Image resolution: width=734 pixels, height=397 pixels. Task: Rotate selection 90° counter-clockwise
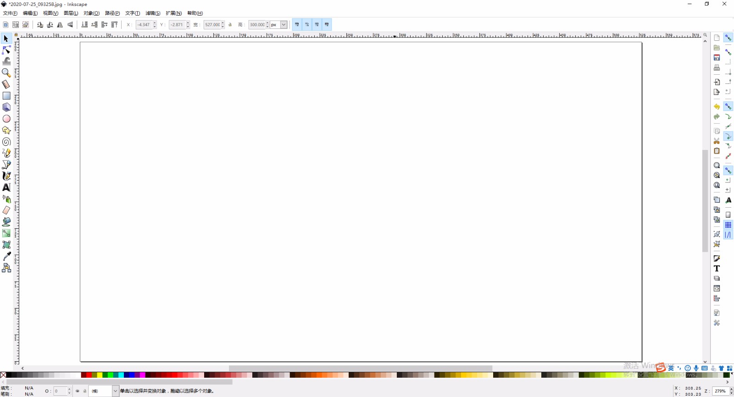click(x=40, y=25)
